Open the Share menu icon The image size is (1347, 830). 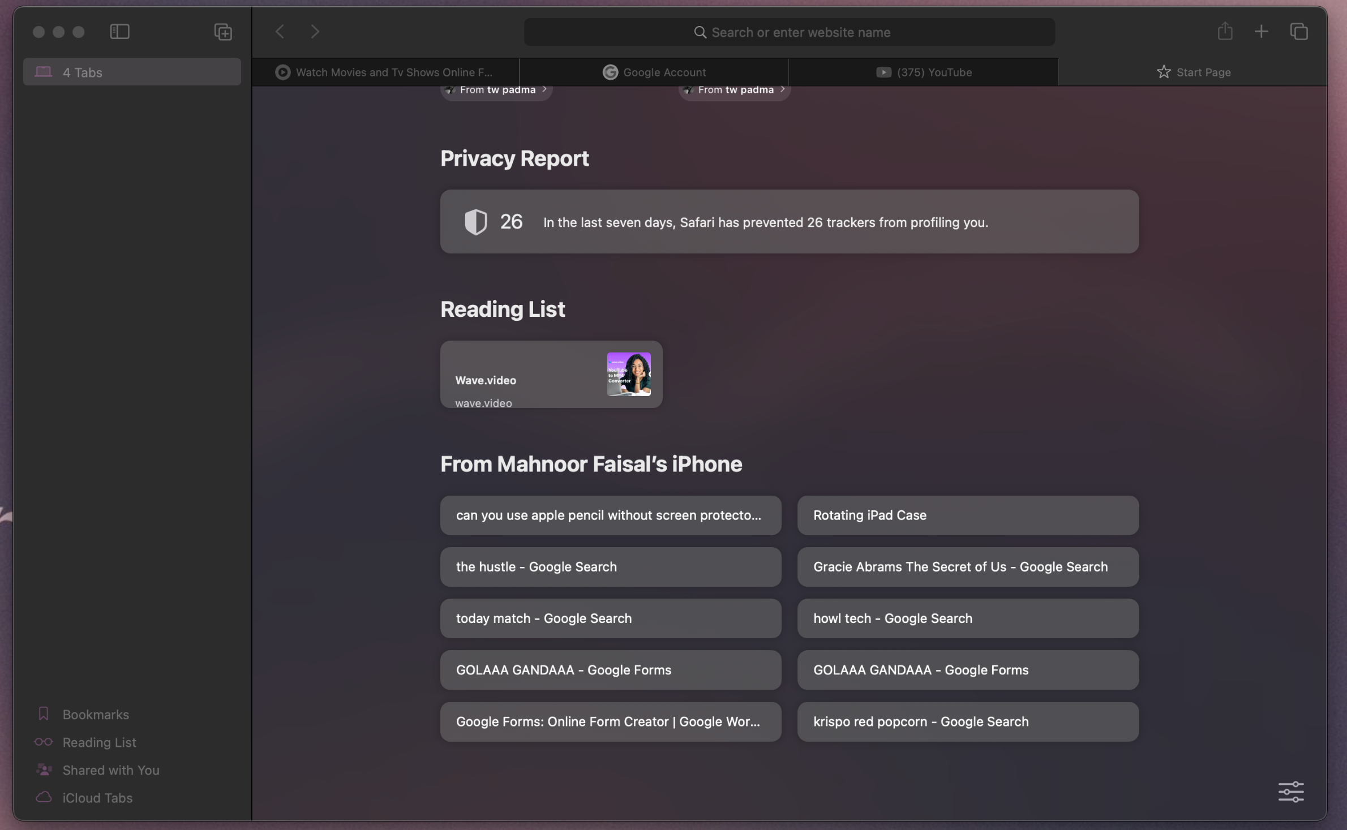(1225, 31)
